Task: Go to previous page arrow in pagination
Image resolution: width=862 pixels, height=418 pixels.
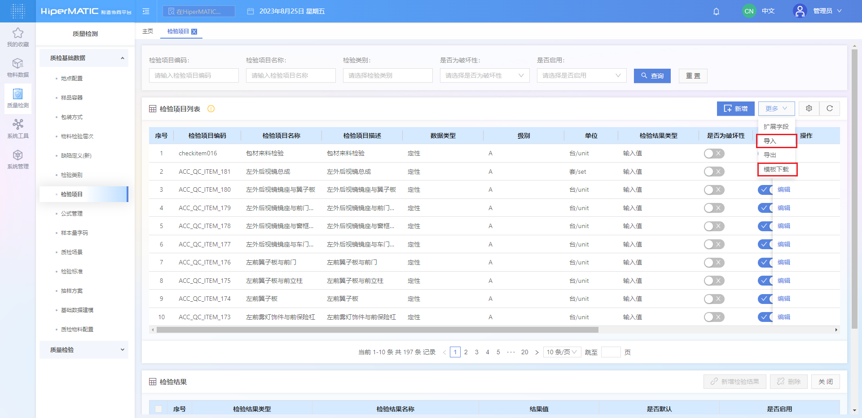Action: click(x=444, y=352)
